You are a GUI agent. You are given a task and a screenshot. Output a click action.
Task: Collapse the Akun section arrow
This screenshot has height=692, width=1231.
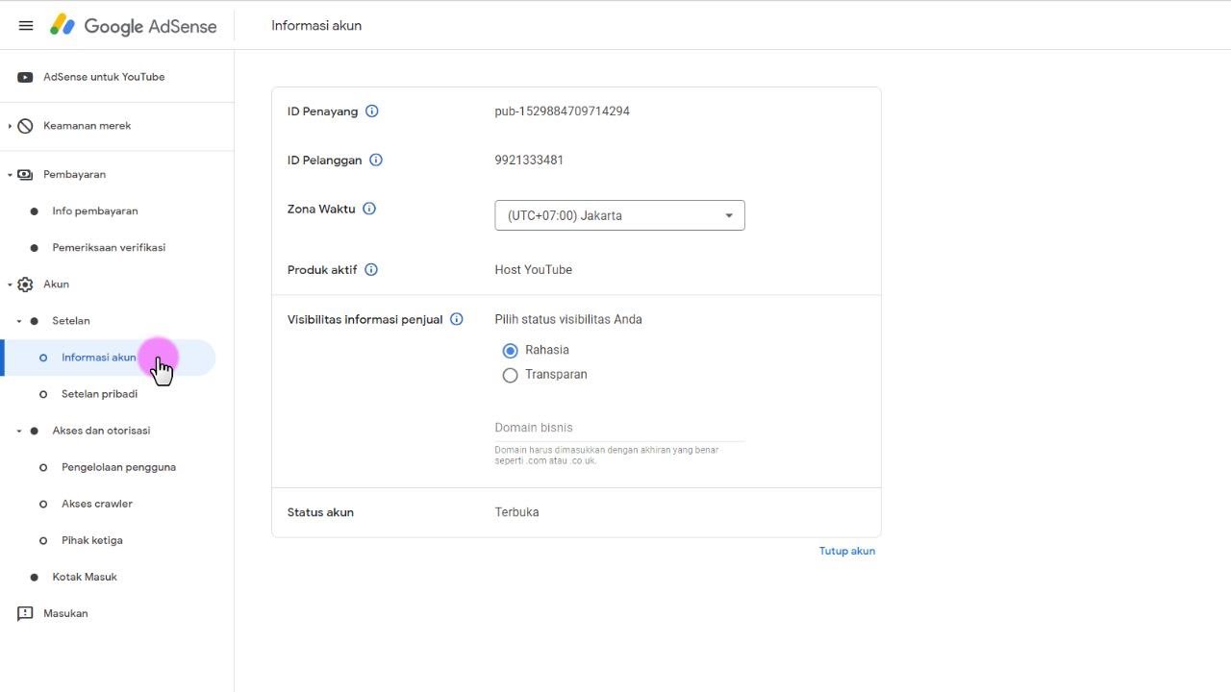click(x=10, y=284)
